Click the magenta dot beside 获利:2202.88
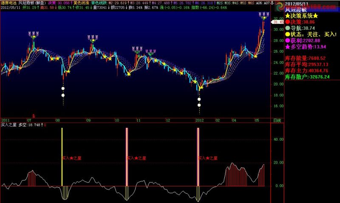 [x=288, y=40]
